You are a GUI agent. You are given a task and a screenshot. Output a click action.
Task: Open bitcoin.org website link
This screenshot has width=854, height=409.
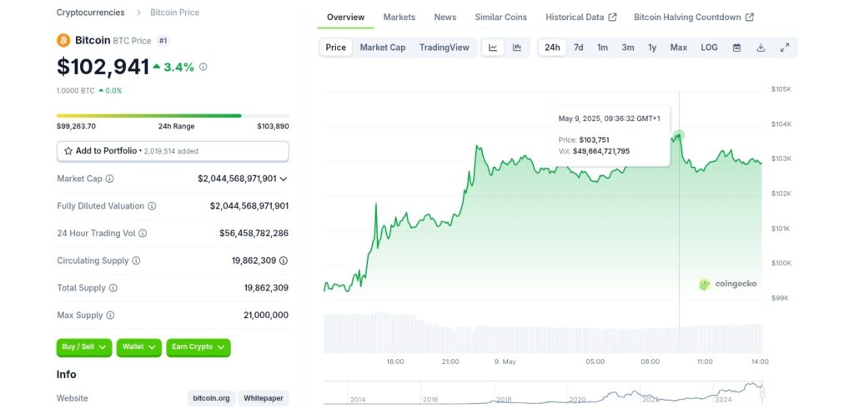point(211,399)
